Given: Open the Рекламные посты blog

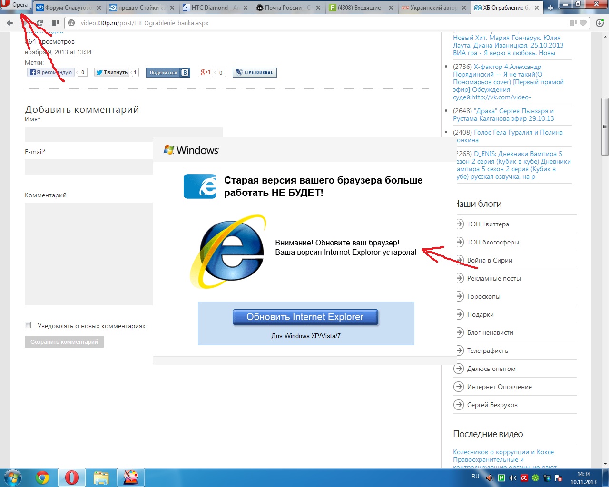Looking at the screenshot, I should [494, 278].
